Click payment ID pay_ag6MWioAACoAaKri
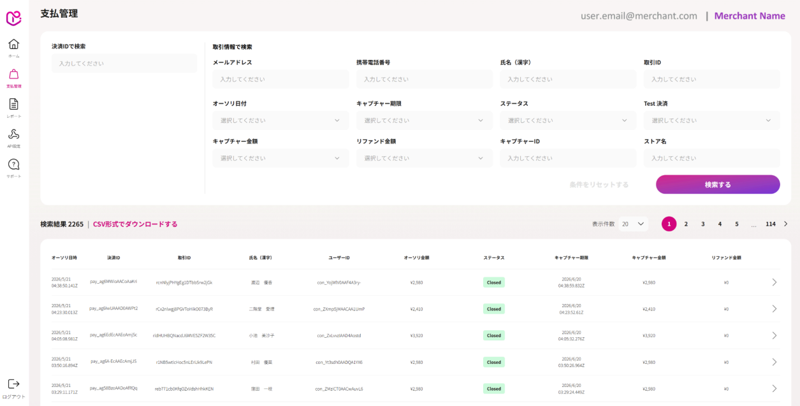800x406 pixels. (113, 281)
